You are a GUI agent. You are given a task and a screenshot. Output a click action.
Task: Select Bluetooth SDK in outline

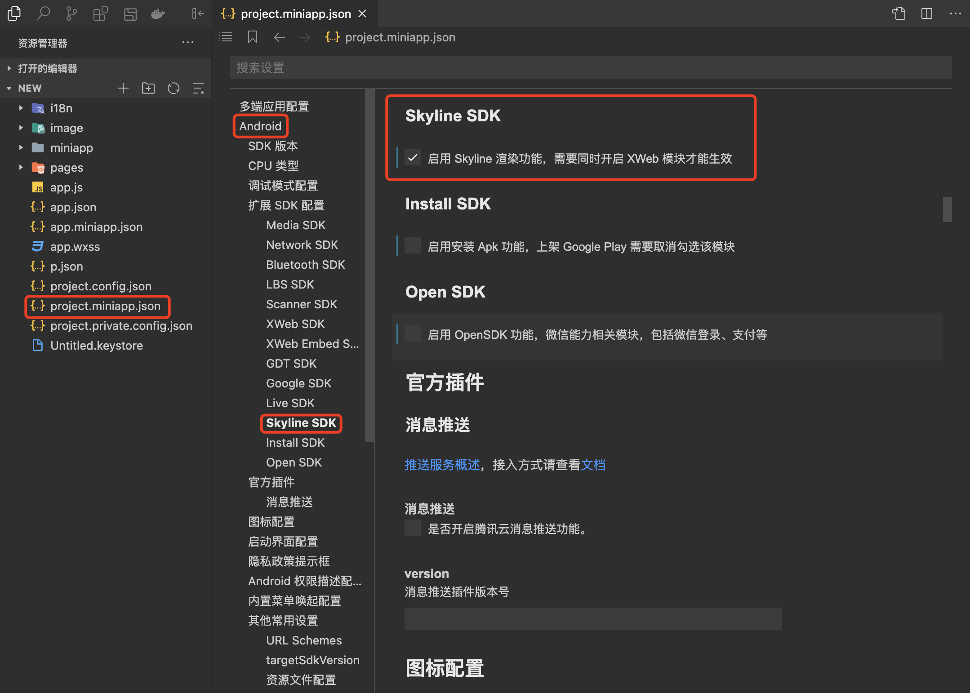click(306, 265)
